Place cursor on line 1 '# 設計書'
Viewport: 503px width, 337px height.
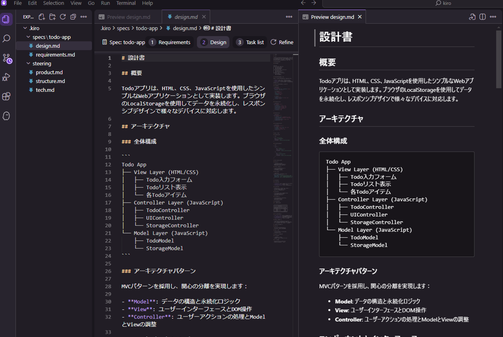pos(133,58)
